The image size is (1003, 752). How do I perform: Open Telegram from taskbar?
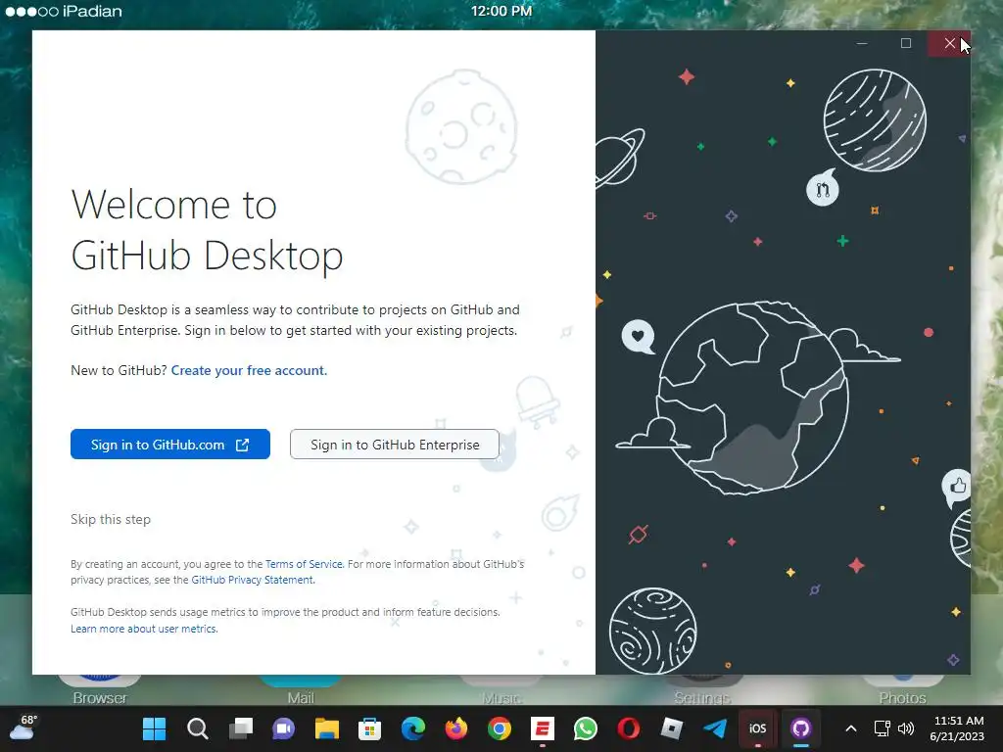(715, 728)
